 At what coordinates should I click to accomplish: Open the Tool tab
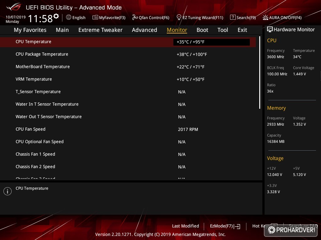click(223, 30)
